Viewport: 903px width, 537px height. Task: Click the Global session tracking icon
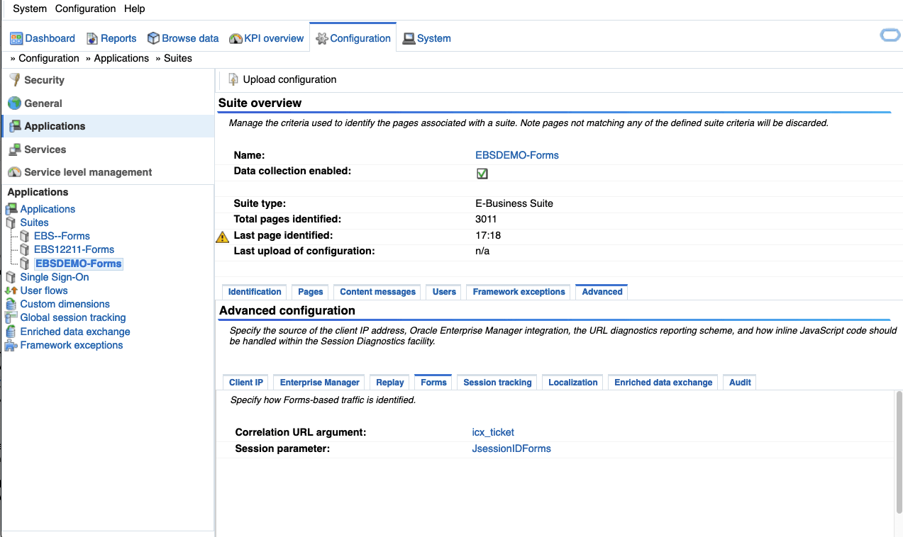pos(11,317)
